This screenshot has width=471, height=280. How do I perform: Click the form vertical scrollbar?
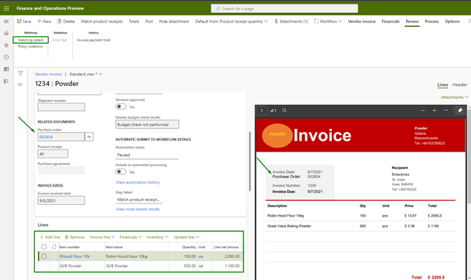[249, 161]
